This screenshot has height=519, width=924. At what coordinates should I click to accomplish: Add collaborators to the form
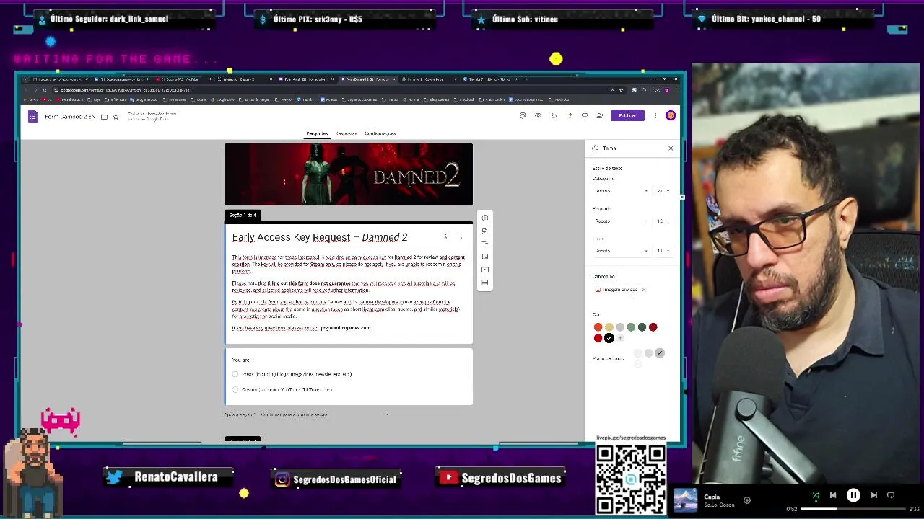click(x=600, y=115)
